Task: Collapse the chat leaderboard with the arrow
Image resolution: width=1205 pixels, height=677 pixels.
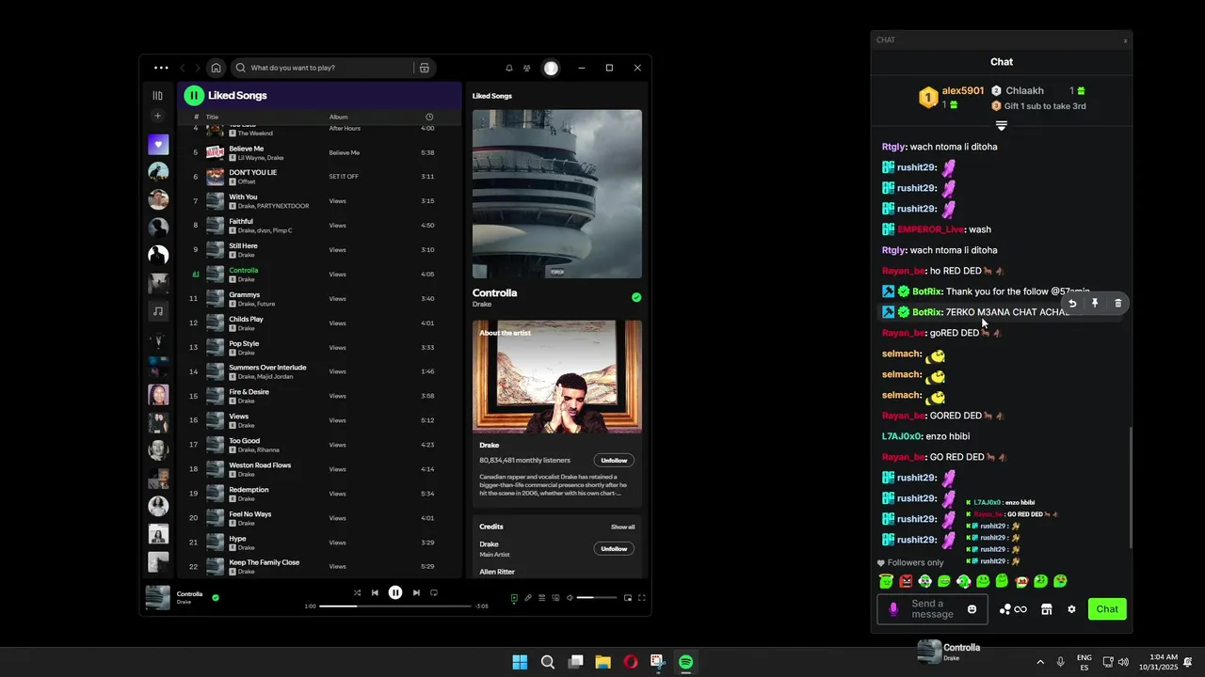Action: pyautogui.click(x=1002, y=125)
